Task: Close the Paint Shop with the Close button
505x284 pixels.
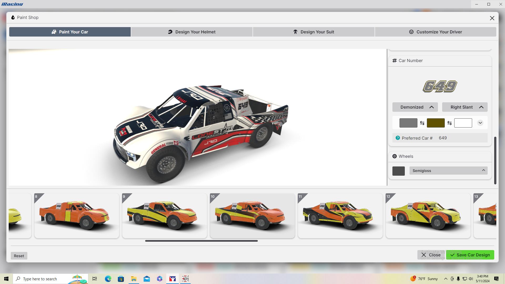Action: click(x=431, y=255)
